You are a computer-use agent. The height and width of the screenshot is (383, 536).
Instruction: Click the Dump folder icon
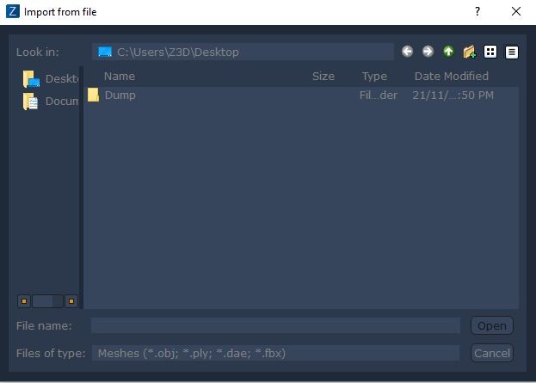pos(94,95)
